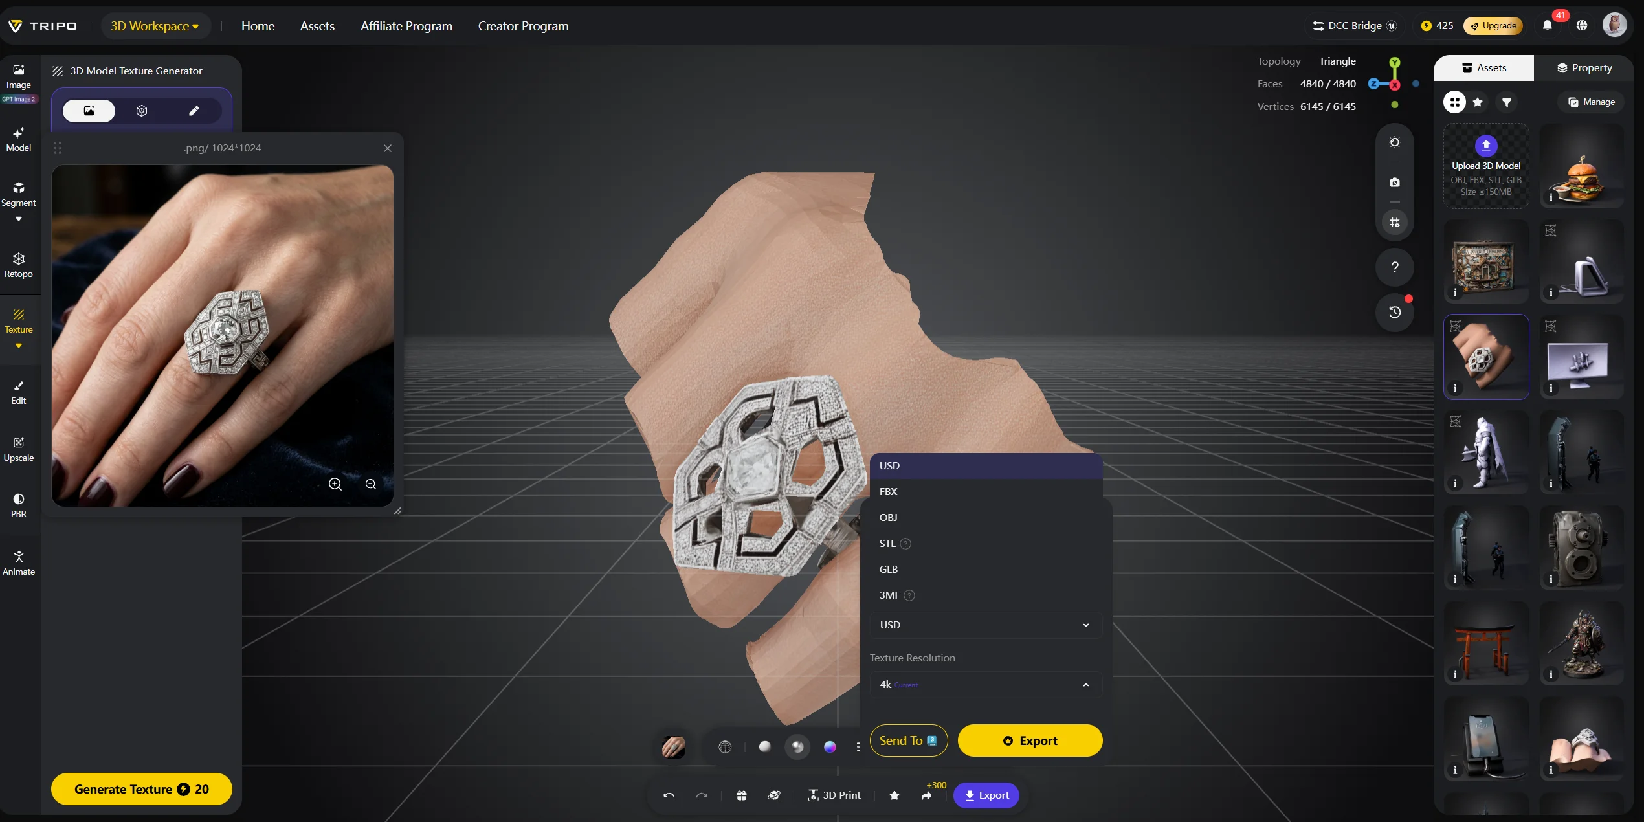Open the DCC Bridge button
This screenshot has width=1644, height=822.
1354,26
